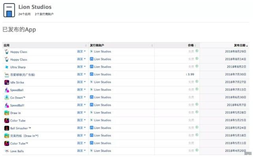Sort by the 发布日期 column header
Screen dimensions: 254x157
click(224, 45)
